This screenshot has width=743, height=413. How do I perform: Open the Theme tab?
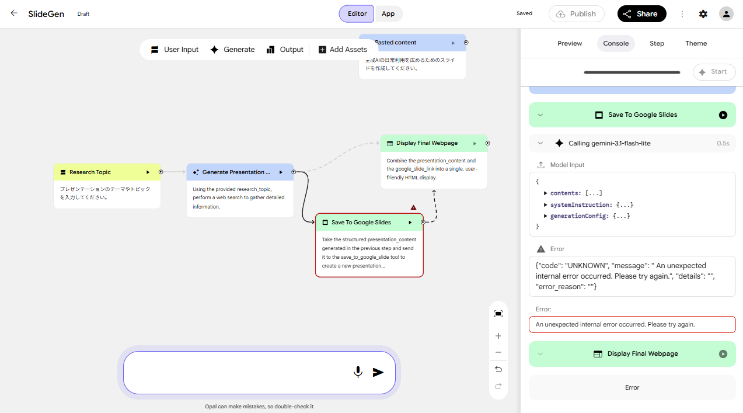pyautogui.click(x=696, y=43)
